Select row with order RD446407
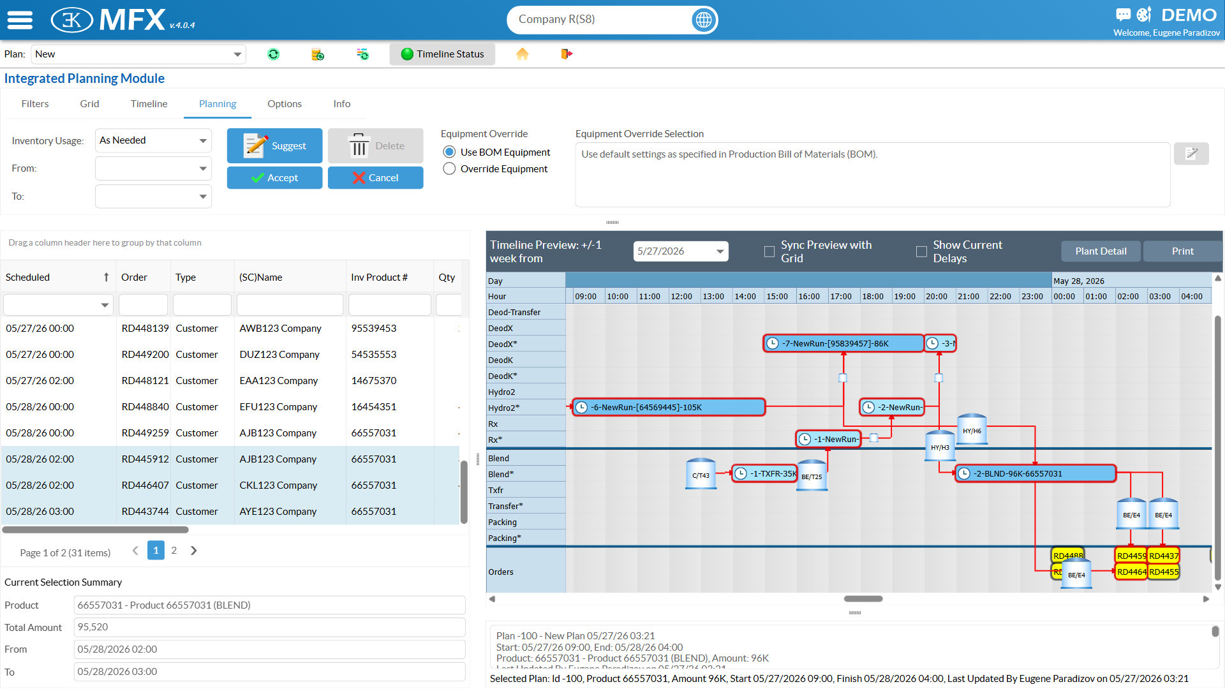Viewport: 1225px width, 689px height. pyautogui.click(x=230, y=485)
